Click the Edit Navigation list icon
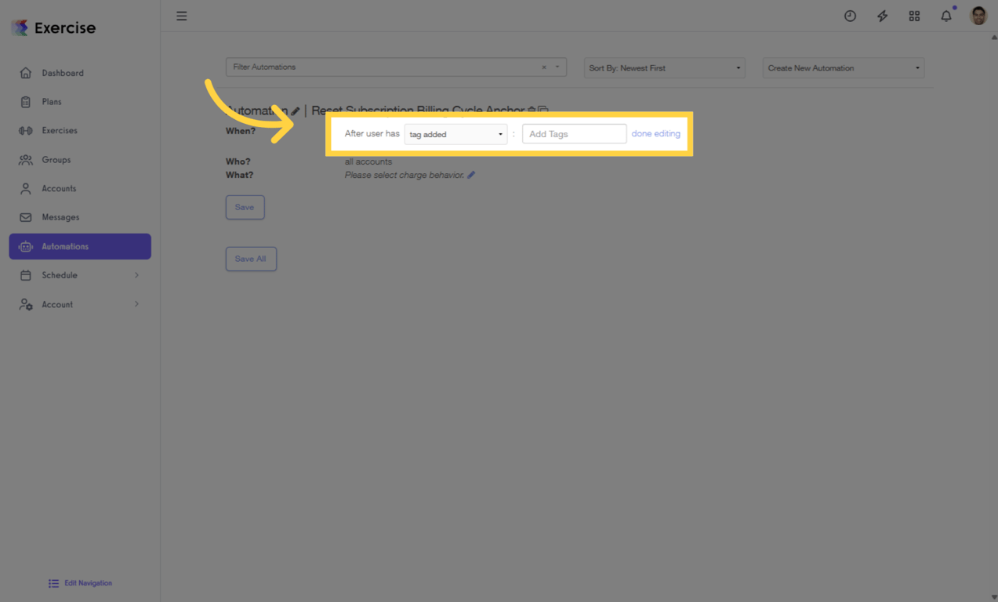The height and width of the screenshot is (602, 998). point(53,583)
